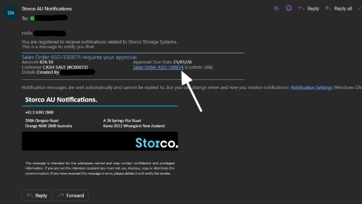Screen dimensions: 362x204
Task: Click the Storco AU Notifications. signature heading
Action: (x=61, y=100)
